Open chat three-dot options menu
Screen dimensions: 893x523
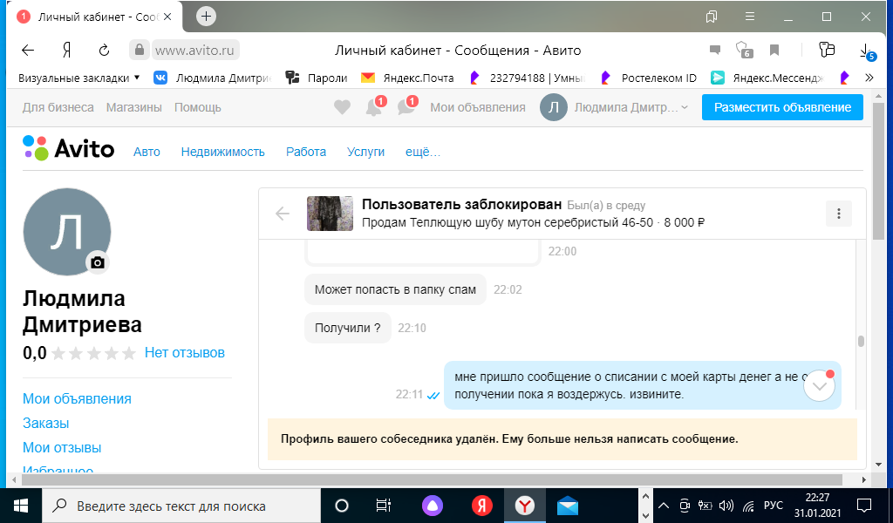point(838,214)
